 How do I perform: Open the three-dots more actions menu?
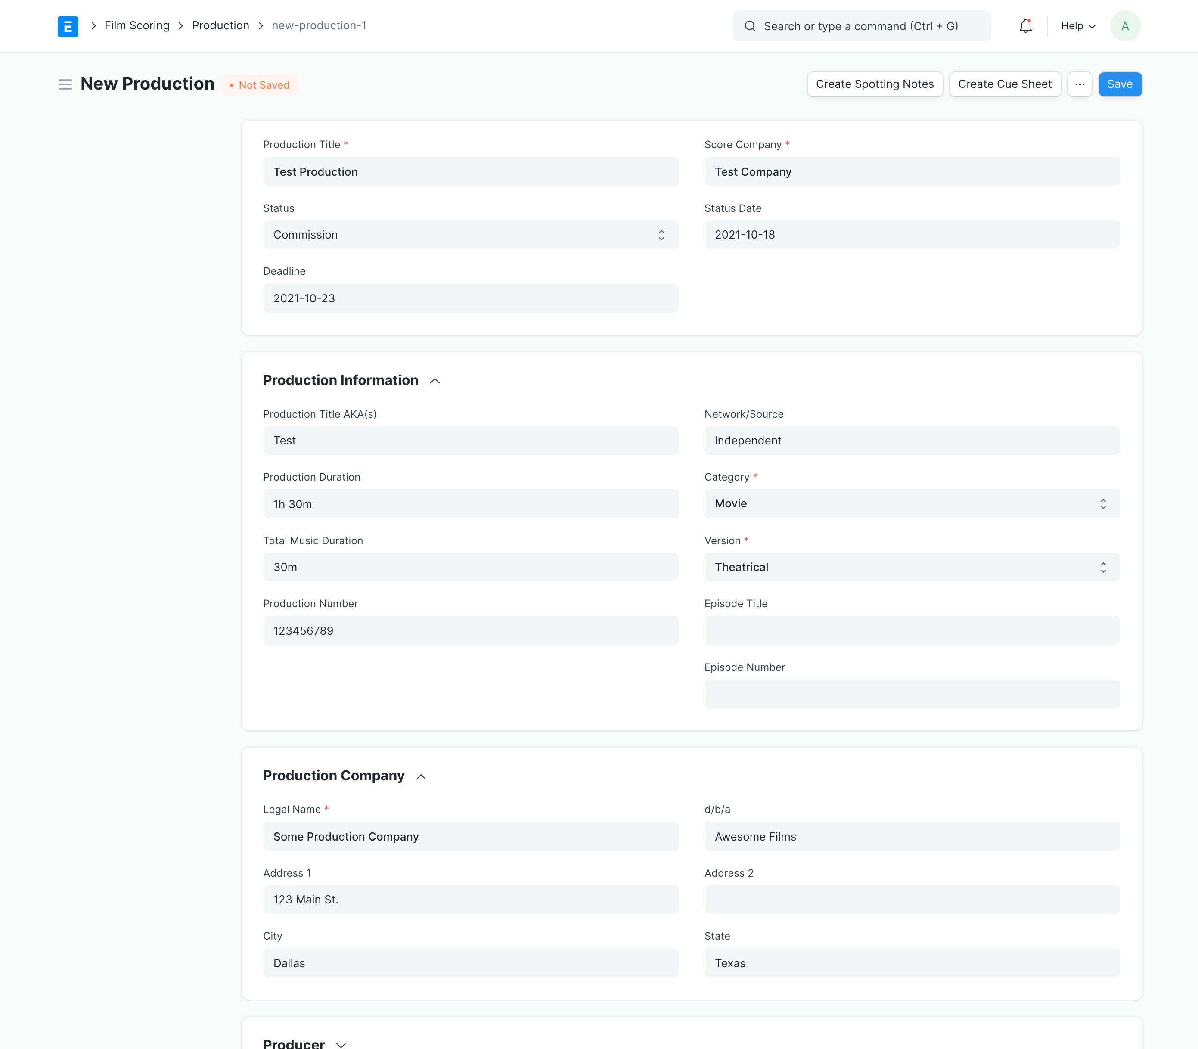click(x=1080, y=84)
